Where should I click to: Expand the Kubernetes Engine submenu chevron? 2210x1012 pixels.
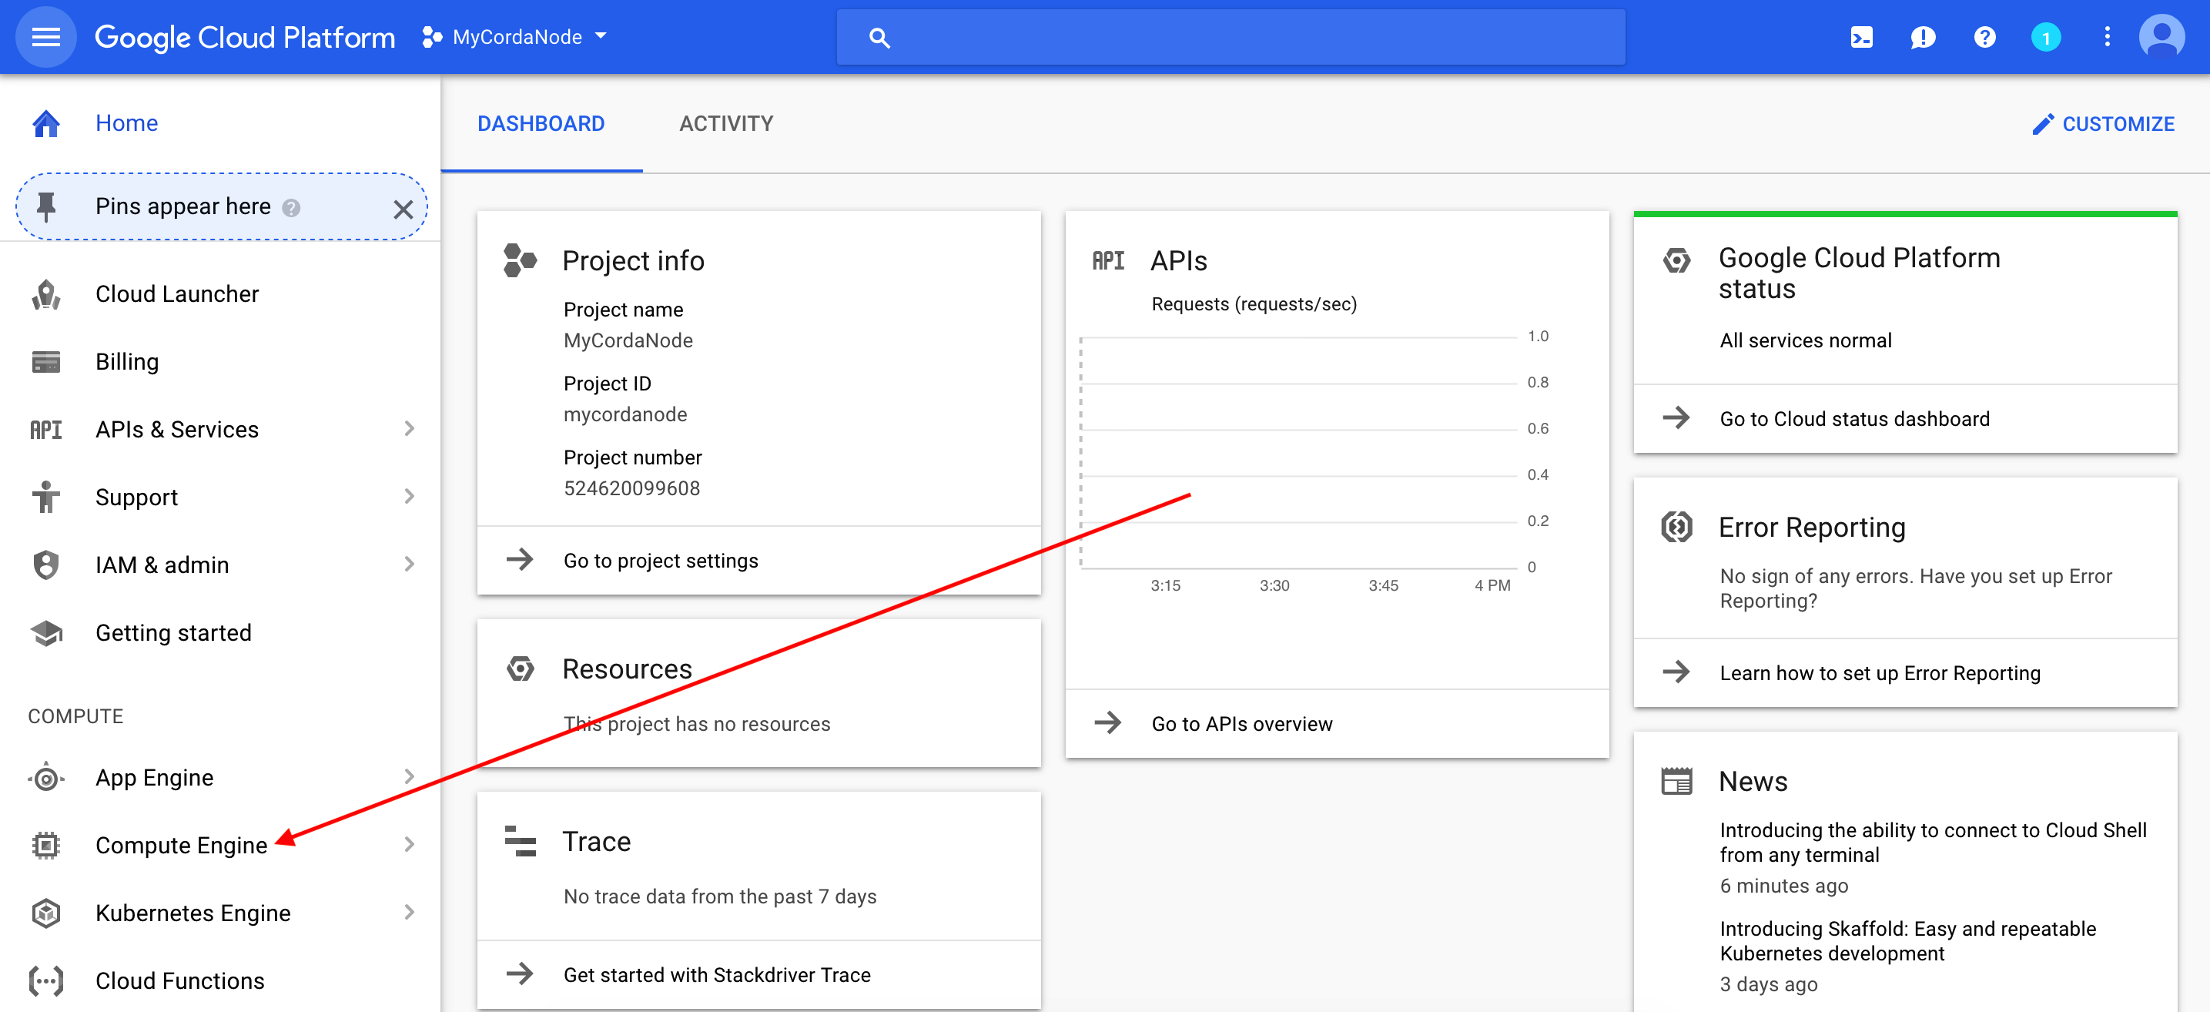(409, 912)
